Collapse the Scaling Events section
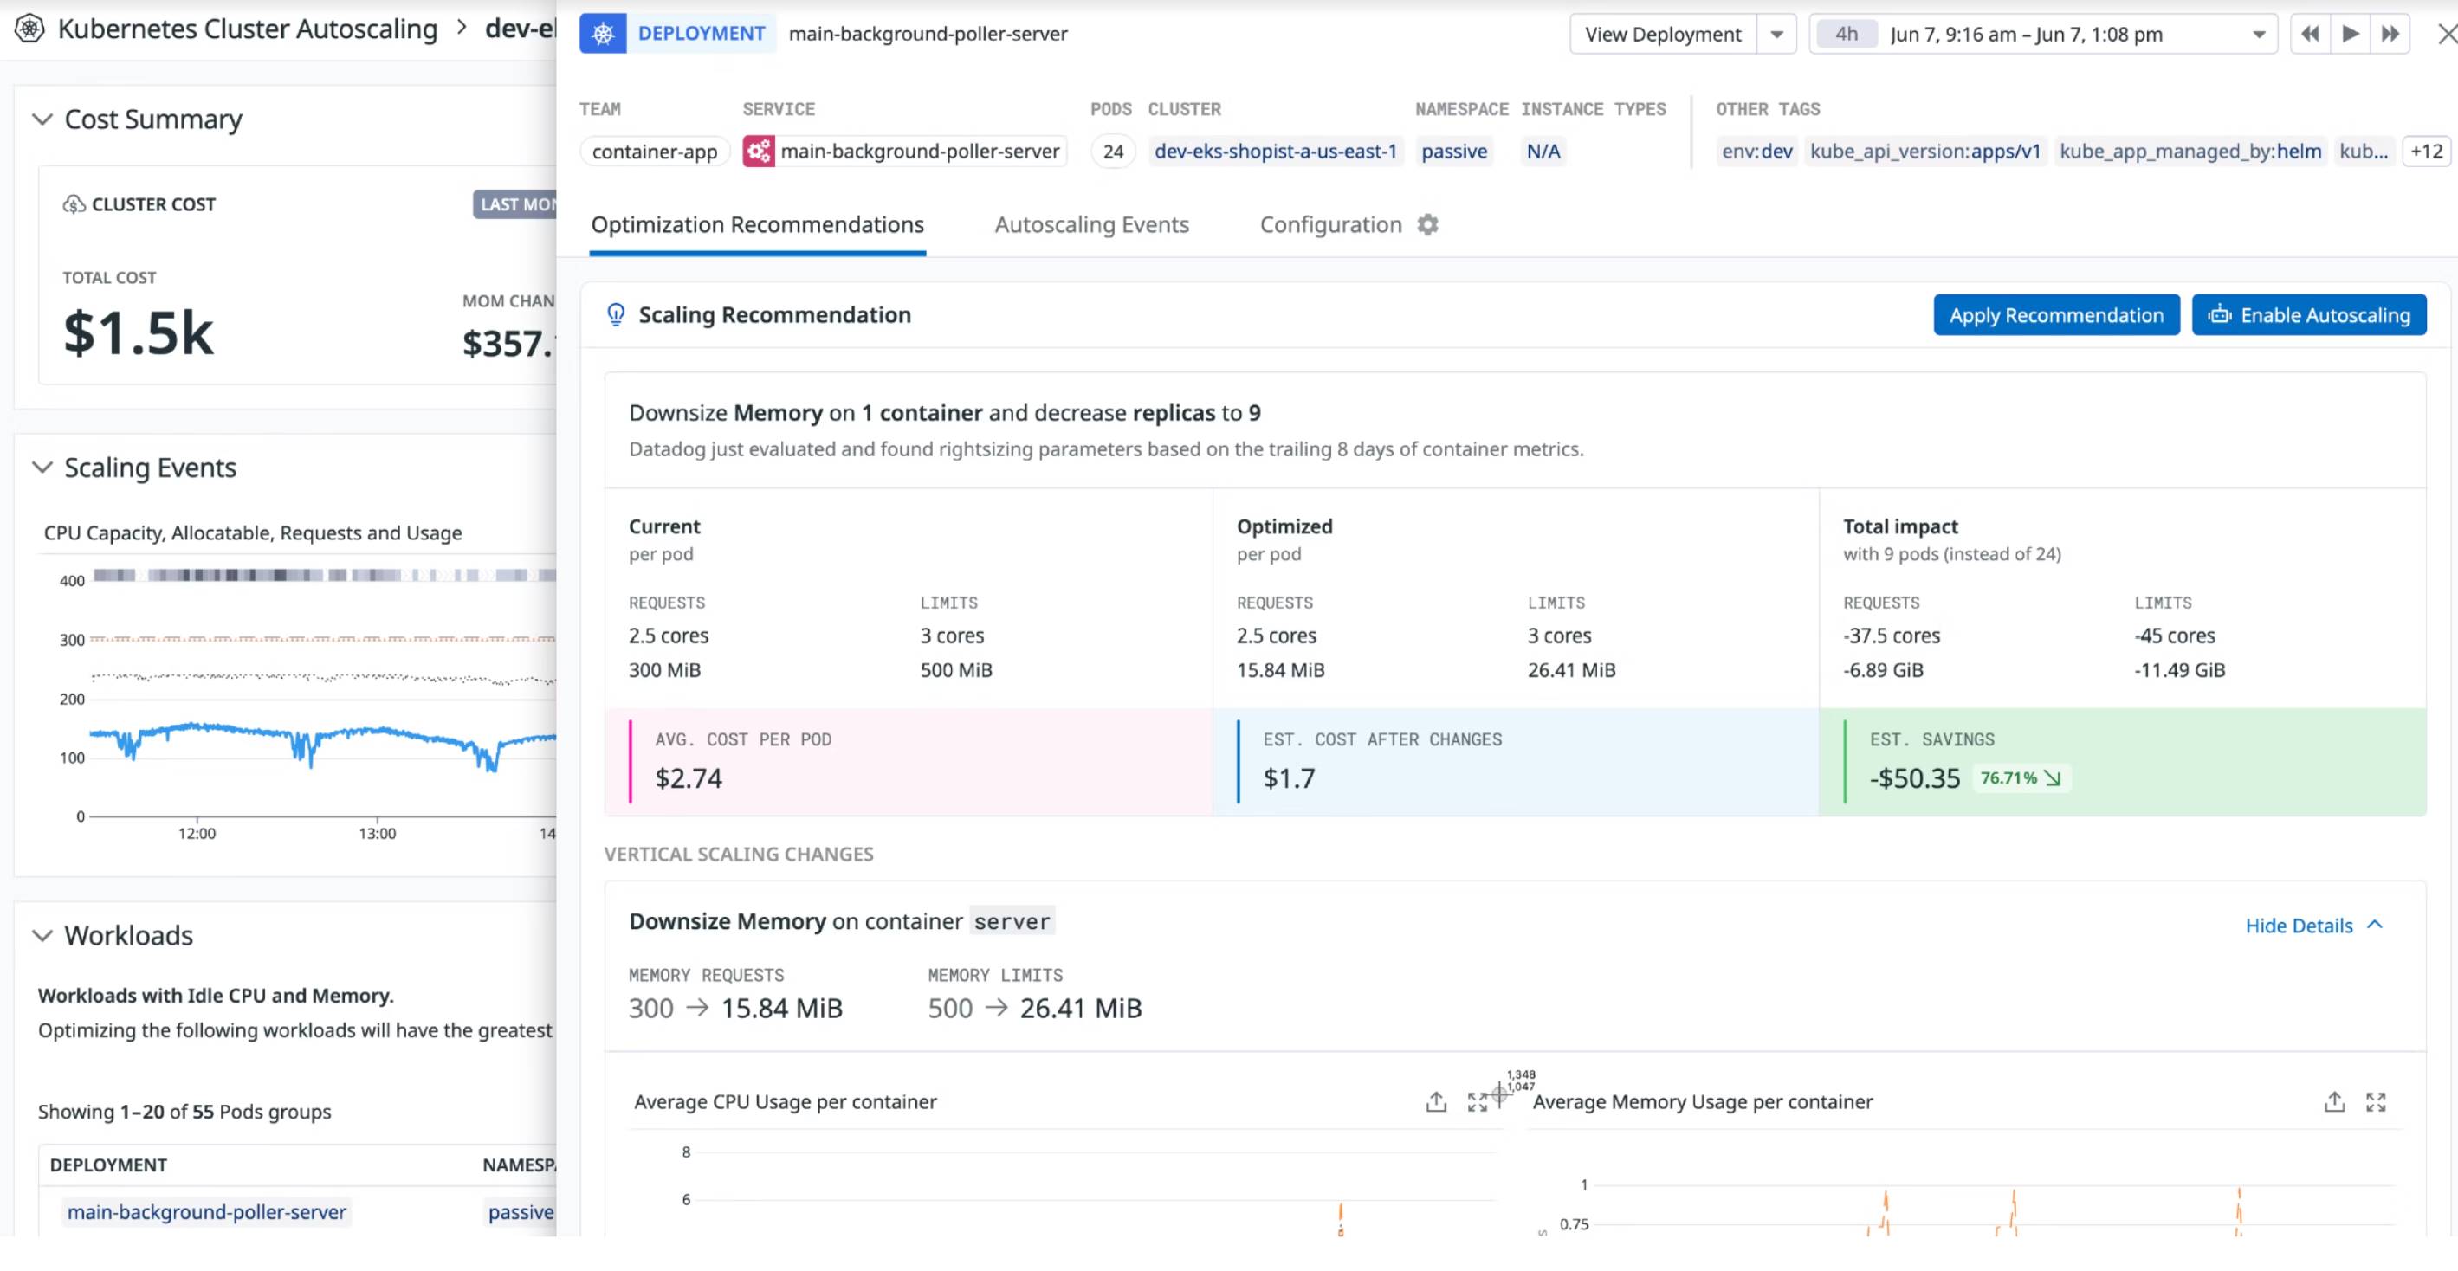 click(42, 468)
